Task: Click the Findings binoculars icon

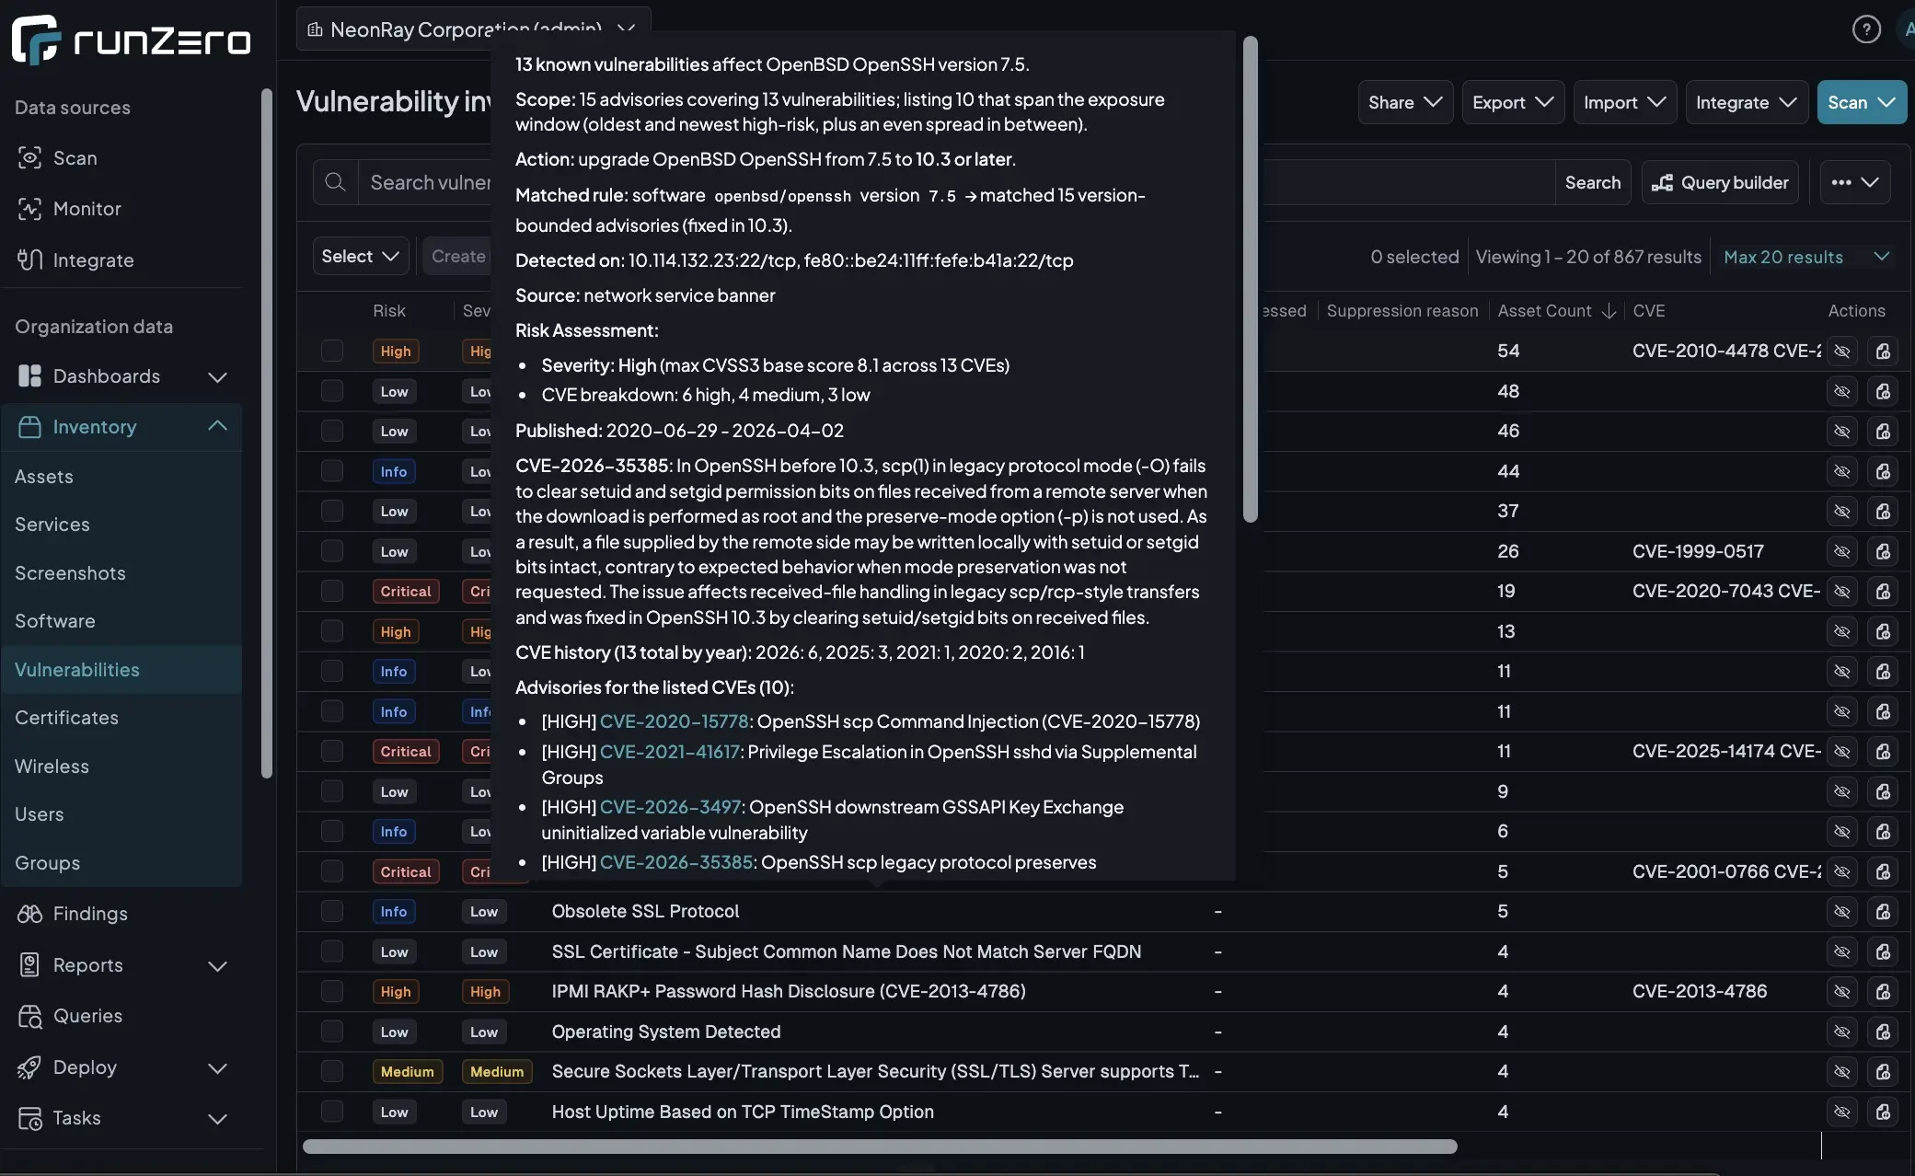Action: coord(29,914)
